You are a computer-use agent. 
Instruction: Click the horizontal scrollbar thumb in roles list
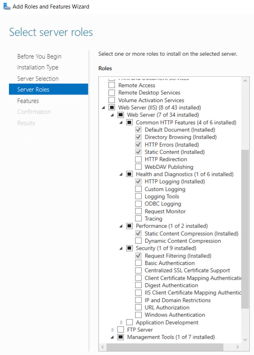click(165, 347)
